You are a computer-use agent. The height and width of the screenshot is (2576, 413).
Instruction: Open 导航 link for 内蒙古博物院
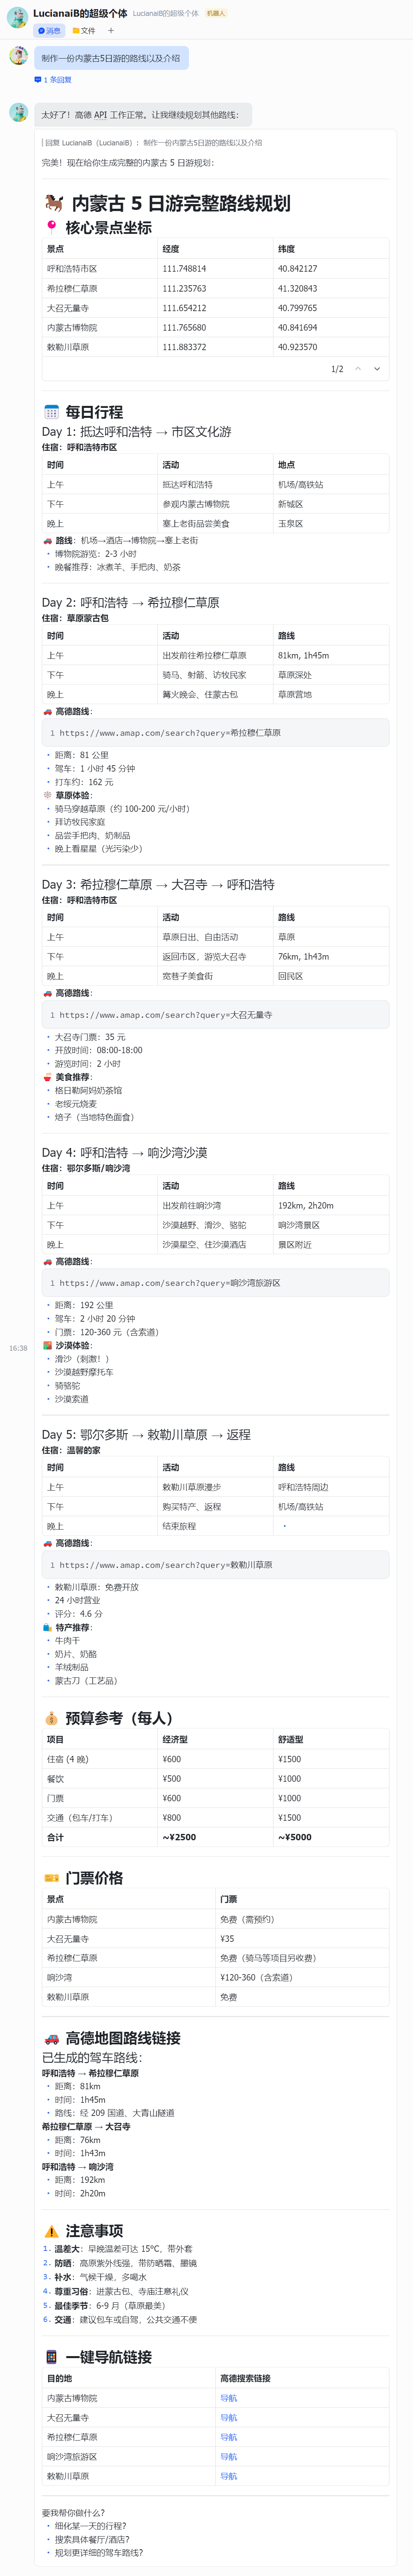coord(229,2398)
